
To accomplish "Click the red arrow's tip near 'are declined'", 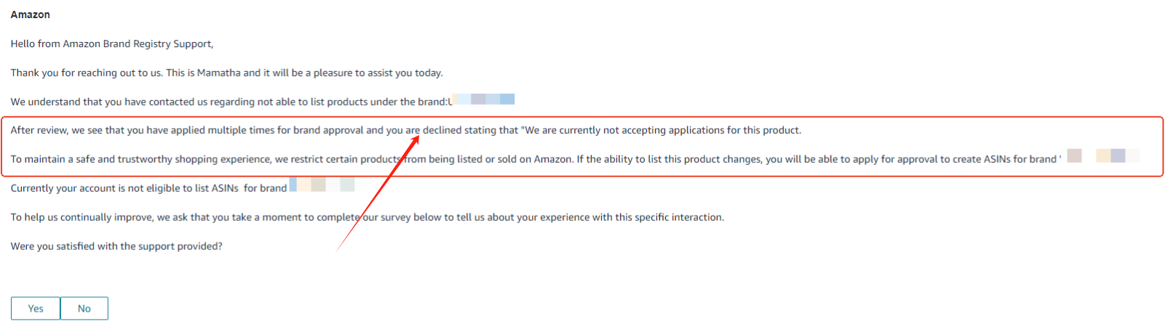I will 418,136.
